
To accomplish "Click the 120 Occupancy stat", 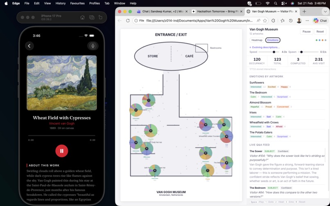I will click(257, 61).
